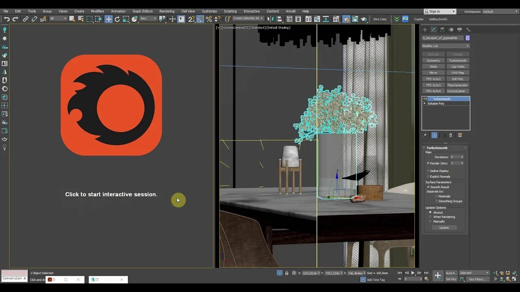520x292 pixels.
Task: Open the Graph Editors menu
Action: (x=143, y=11)
